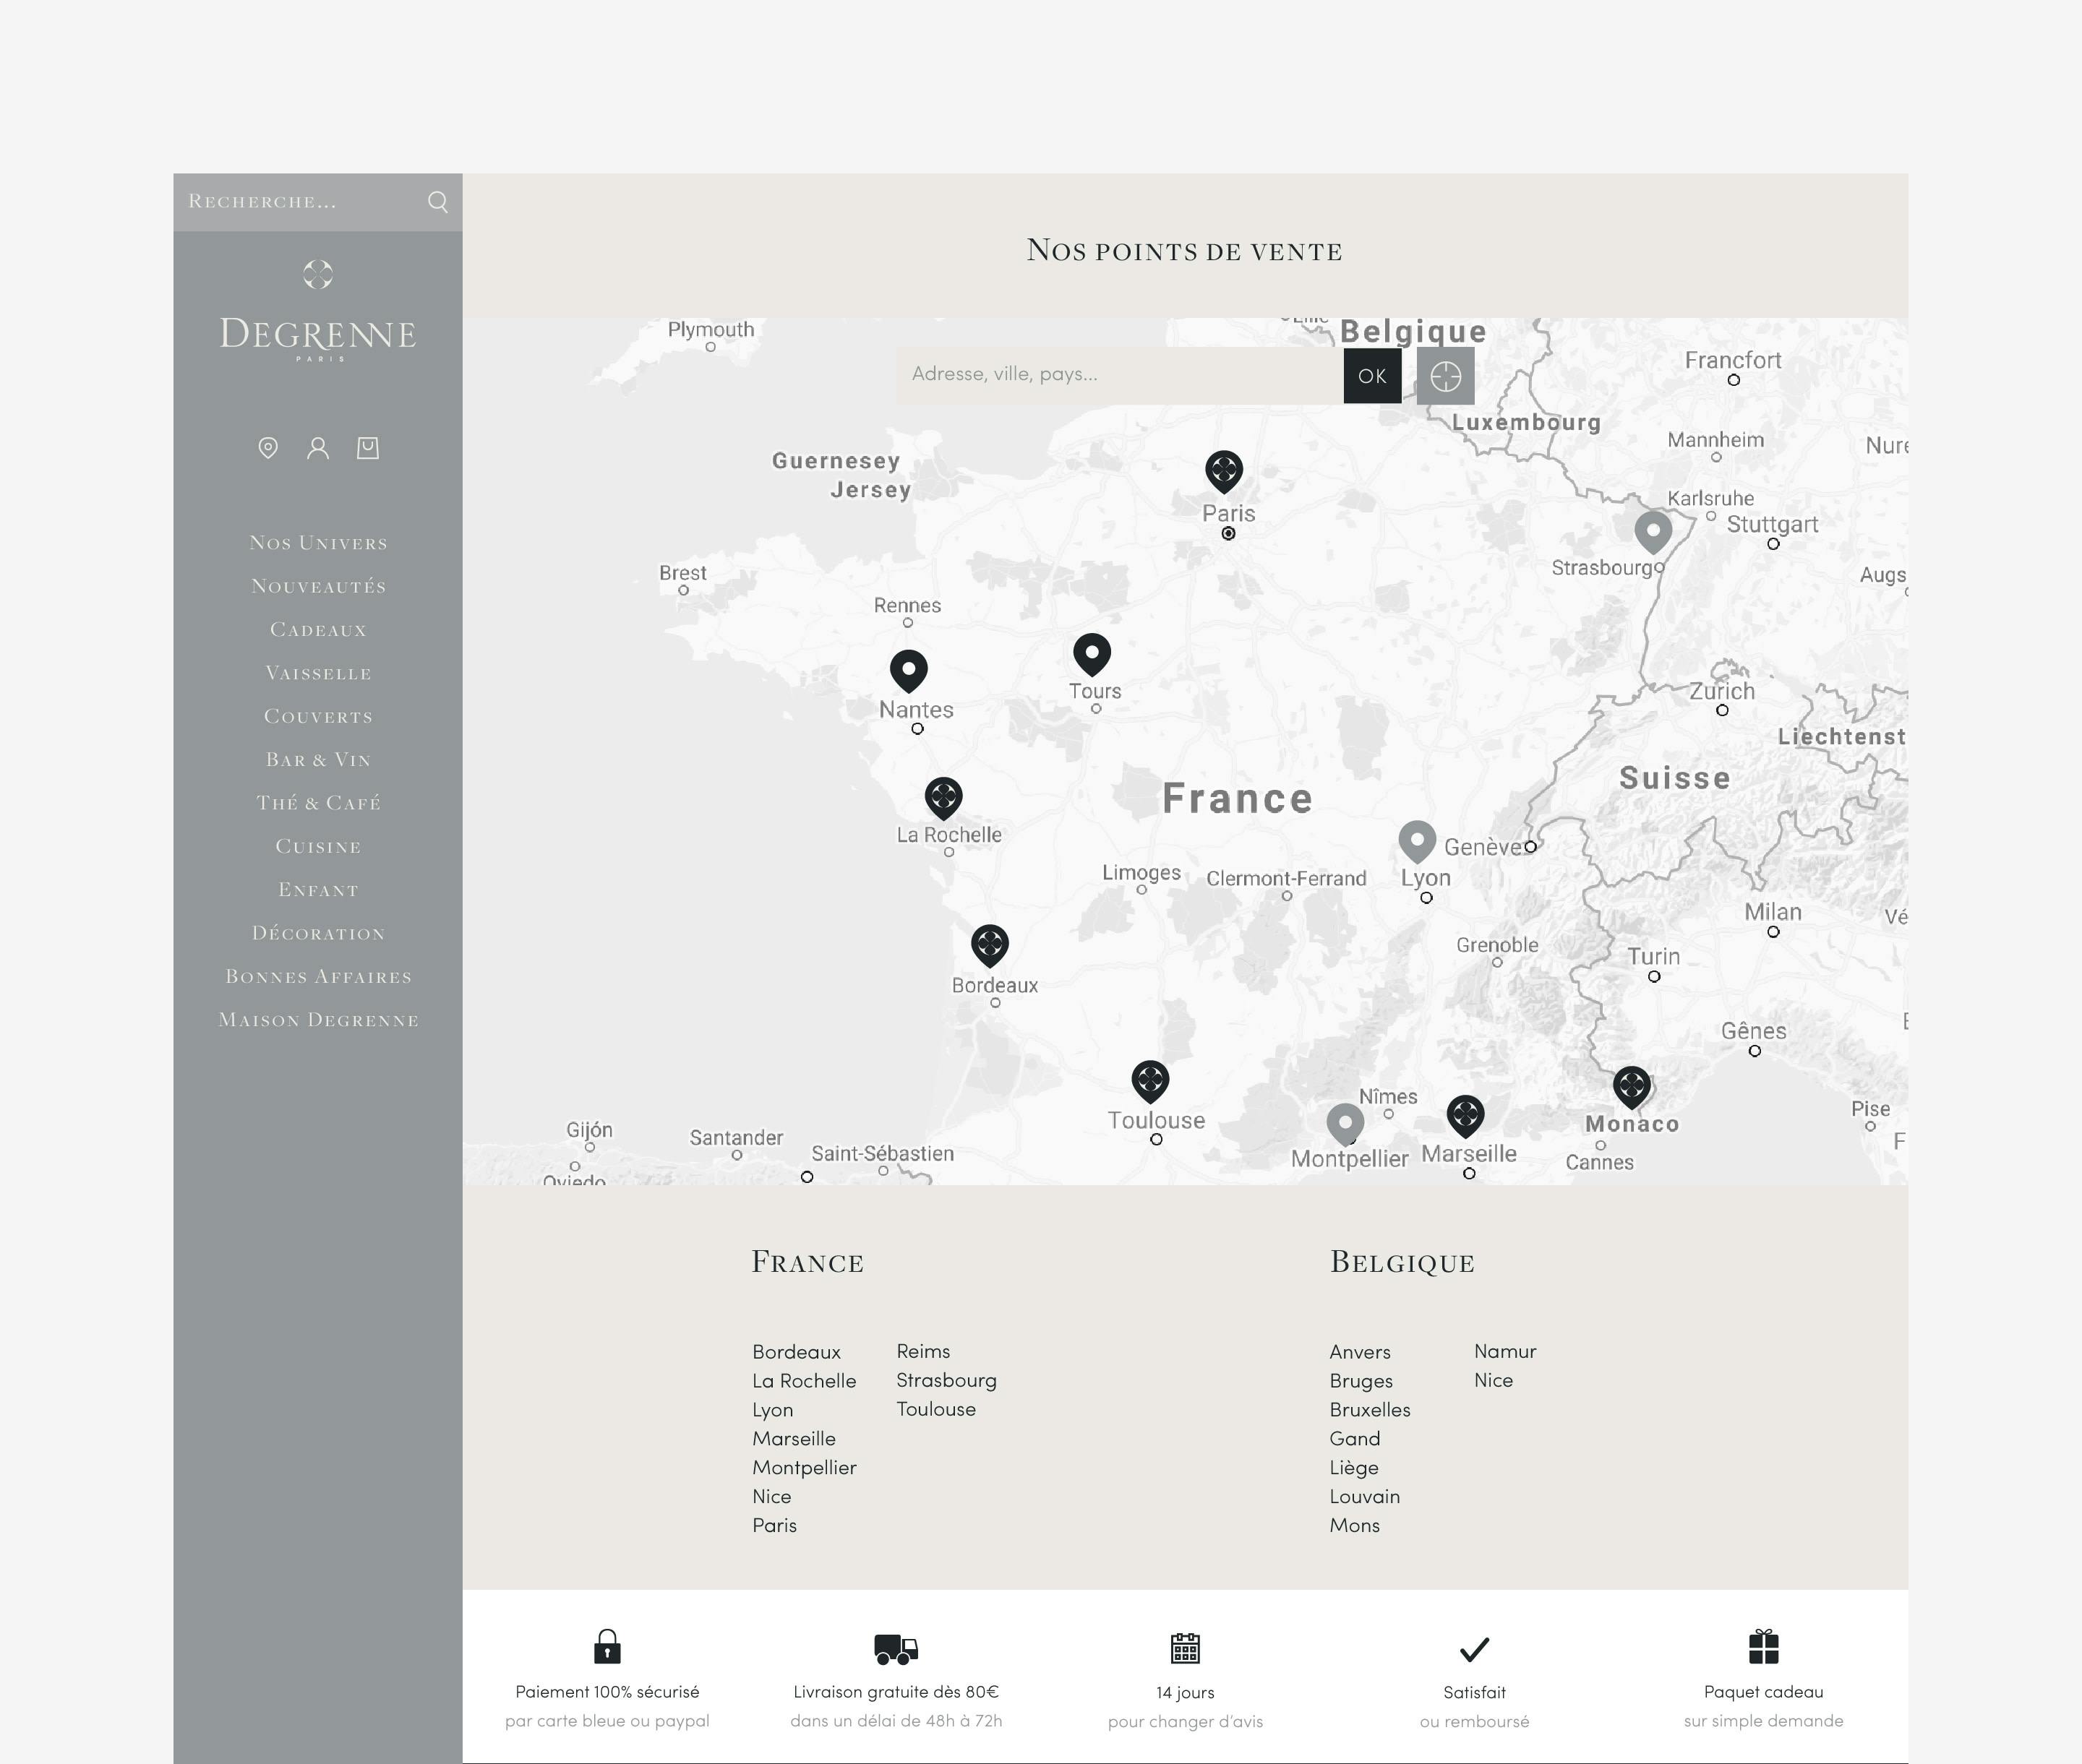2082x1764 pixels.
Task: Click the secure payment padlock icon
Action: (x=607, y=1646)
